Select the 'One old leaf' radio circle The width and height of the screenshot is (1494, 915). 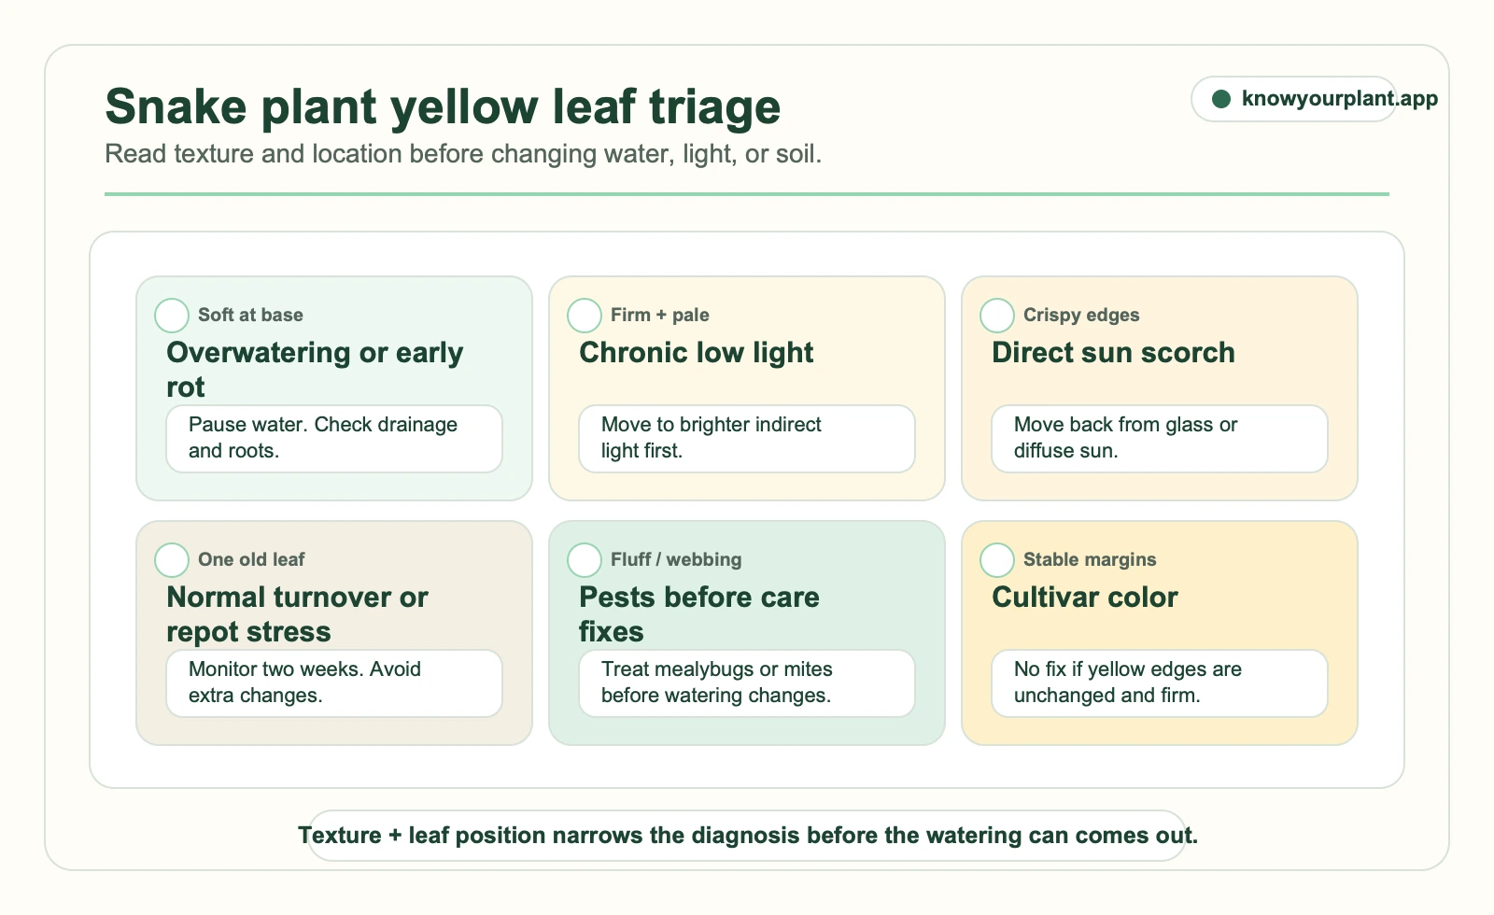coord(172,560)
